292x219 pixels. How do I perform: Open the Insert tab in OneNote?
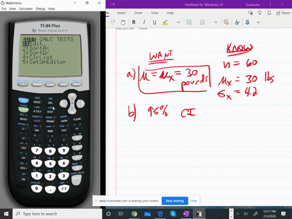click(121, 13)
